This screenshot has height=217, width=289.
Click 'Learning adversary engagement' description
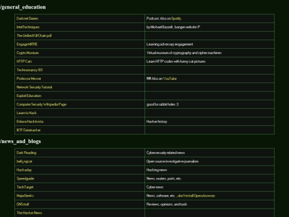170,44
